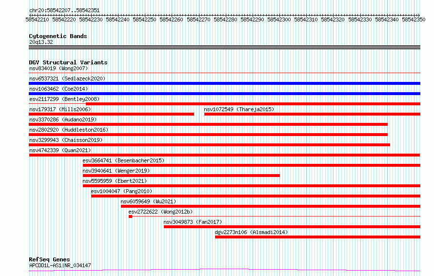Click ruler position 58542270
The image size is (434, 276).
199,20
